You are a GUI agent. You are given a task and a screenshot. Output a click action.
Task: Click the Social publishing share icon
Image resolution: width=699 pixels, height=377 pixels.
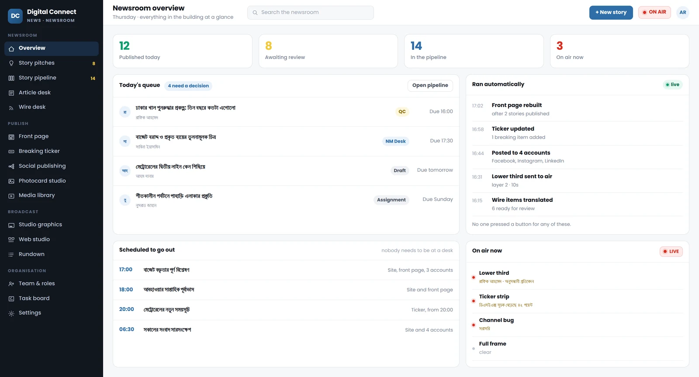(11, 166)
